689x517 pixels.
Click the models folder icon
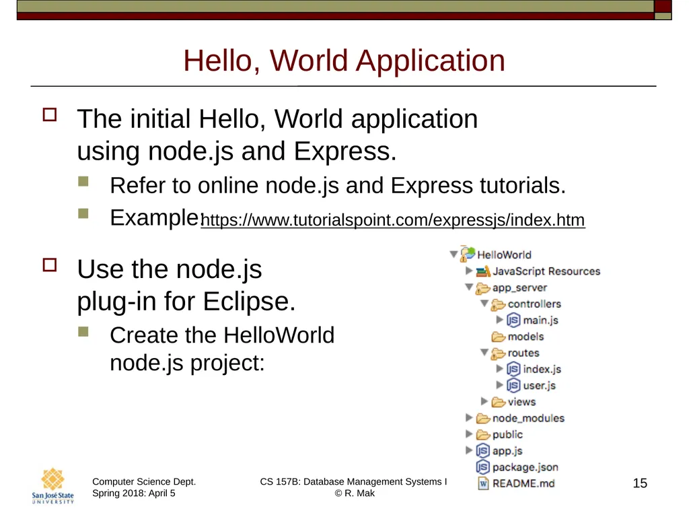tap(499, 337)
